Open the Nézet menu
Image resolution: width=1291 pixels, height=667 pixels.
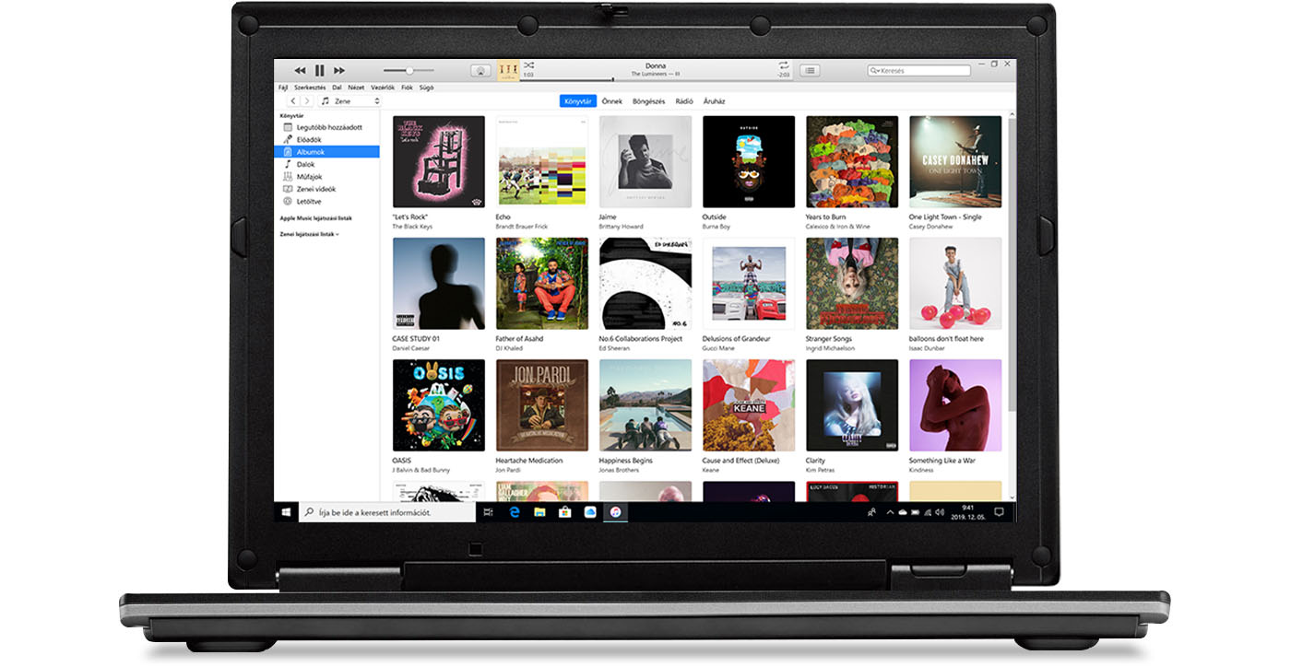tap(356, 88)
